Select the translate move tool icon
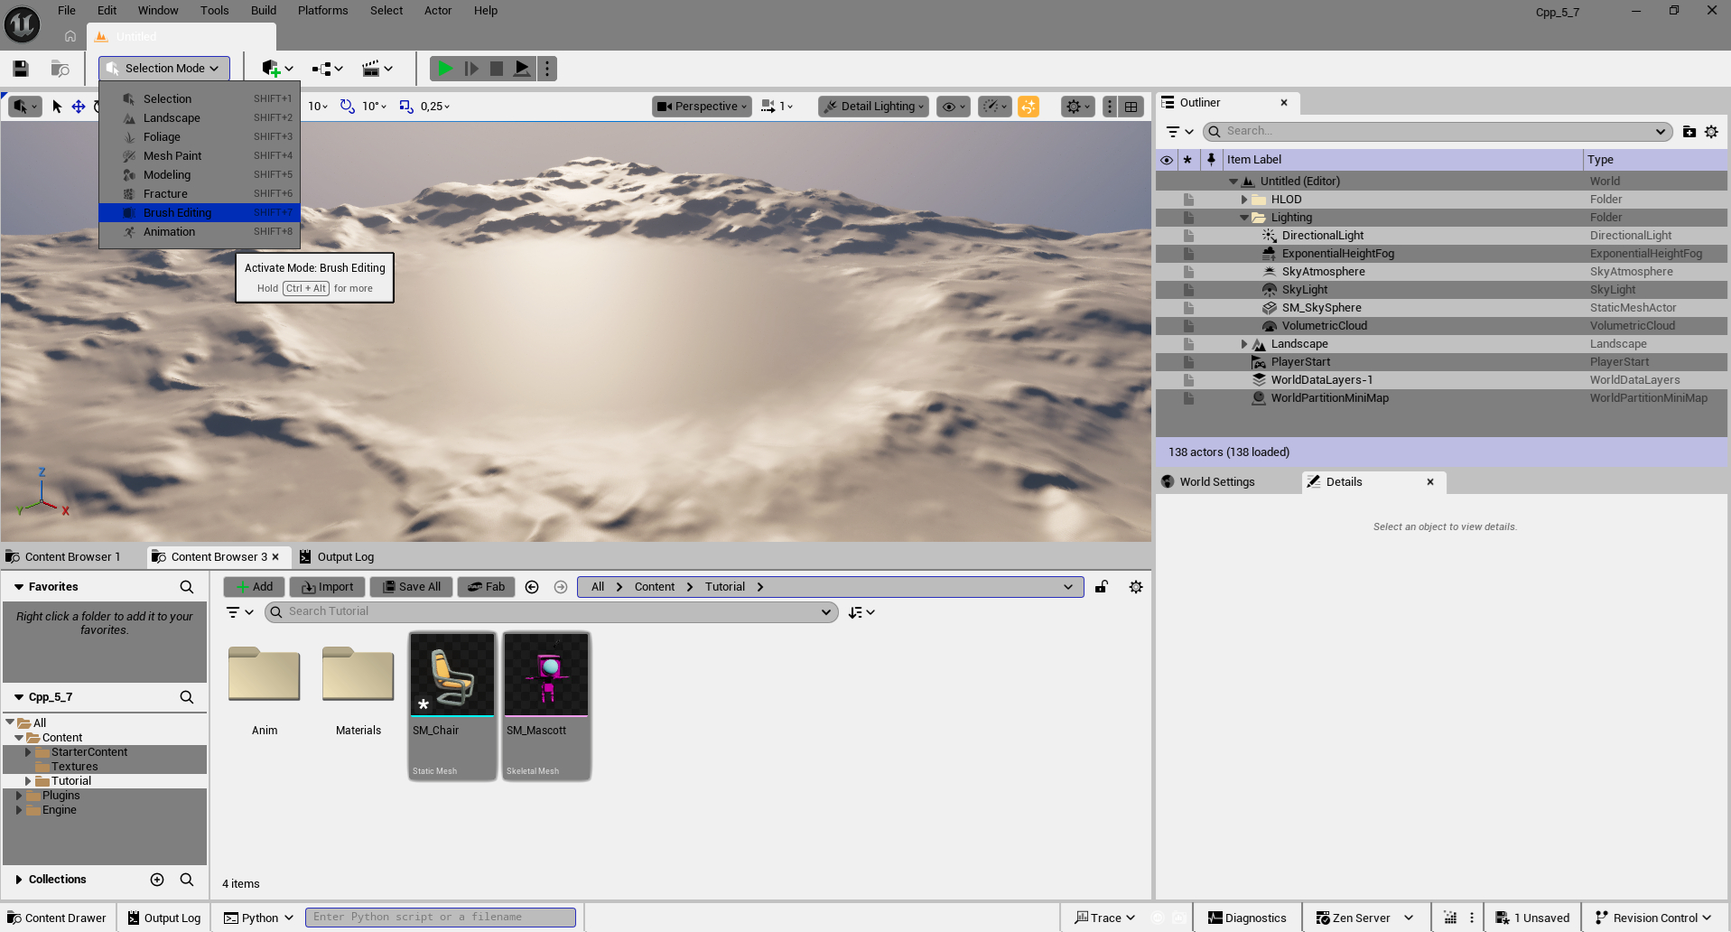Viewport: 1731px width, 932px height. pos(79,107)
